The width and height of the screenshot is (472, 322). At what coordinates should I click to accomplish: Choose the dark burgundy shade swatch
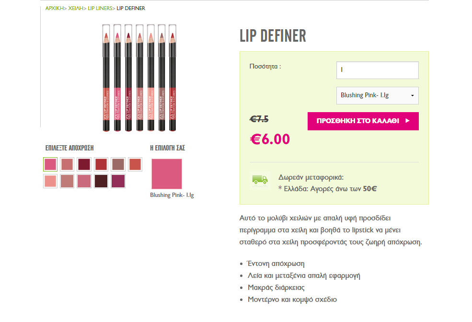pos(84,164)
